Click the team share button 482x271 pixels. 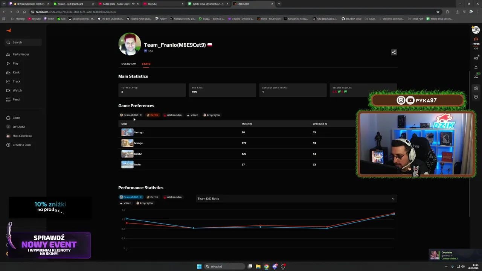coord(394,52)
